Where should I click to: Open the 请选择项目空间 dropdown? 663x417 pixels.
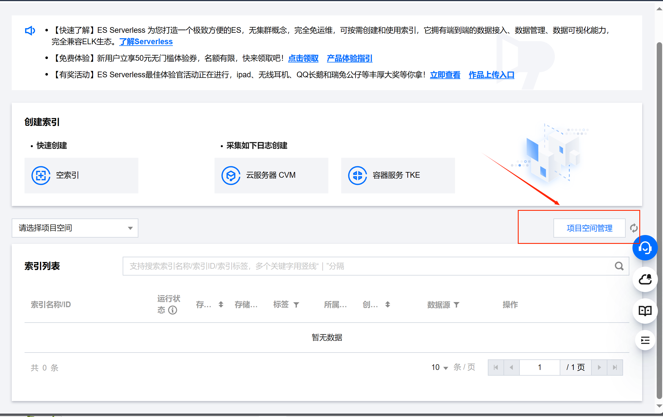coord(75,228)
